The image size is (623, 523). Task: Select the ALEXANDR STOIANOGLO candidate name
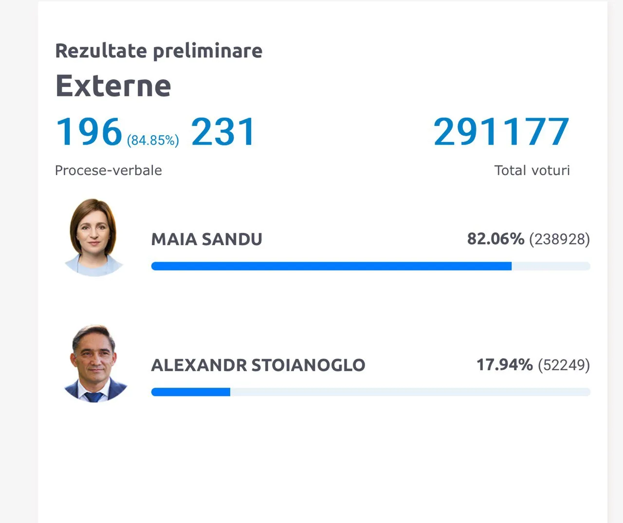click(258, 365)
